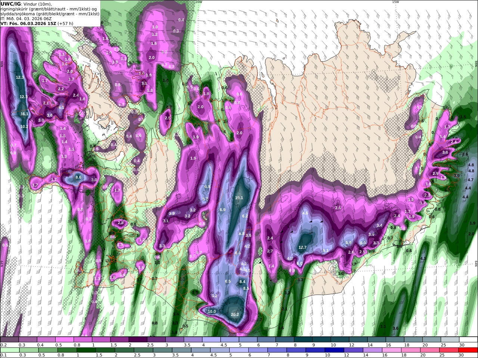478x358 pixels.
Task: Select the darkest purple swatch between 2 and 2.5
Action: (x=138, y=340)
